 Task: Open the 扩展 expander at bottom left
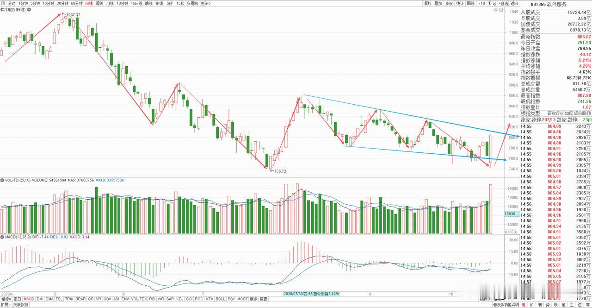click(x=6, y=305)
